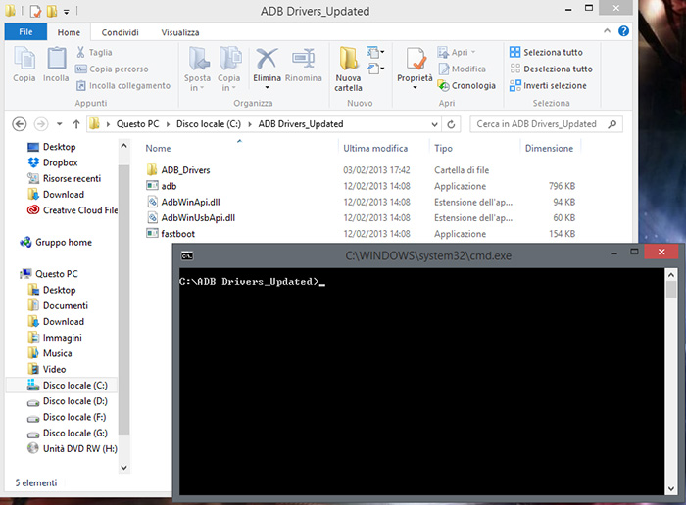Click the search magnifier icon
Screen dimensions: 686x505
(612, 124)
